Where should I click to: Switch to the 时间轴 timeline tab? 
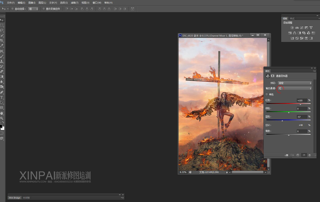(26, 198)
